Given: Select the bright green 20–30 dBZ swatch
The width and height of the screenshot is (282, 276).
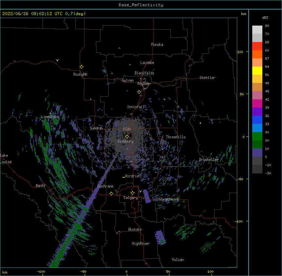Looking at the screenshot, I should click(x=257, y=136).
